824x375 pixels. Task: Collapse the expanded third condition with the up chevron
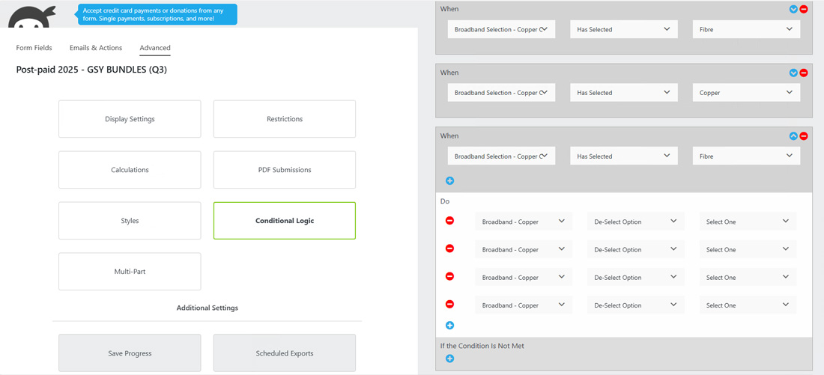pos(793,136)
